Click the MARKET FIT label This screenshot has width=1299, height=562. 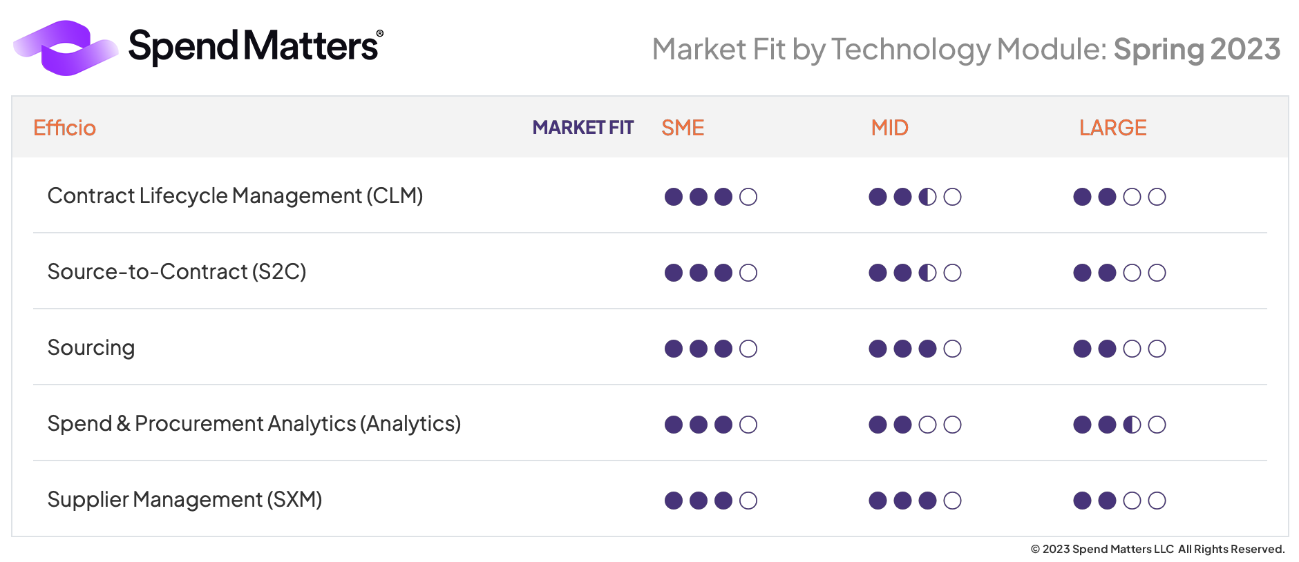click(582, 128)
